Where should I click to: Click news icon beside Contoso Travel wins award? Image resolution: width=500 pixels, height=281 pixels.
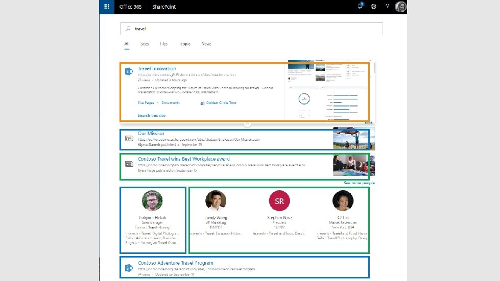click(129, 164)
